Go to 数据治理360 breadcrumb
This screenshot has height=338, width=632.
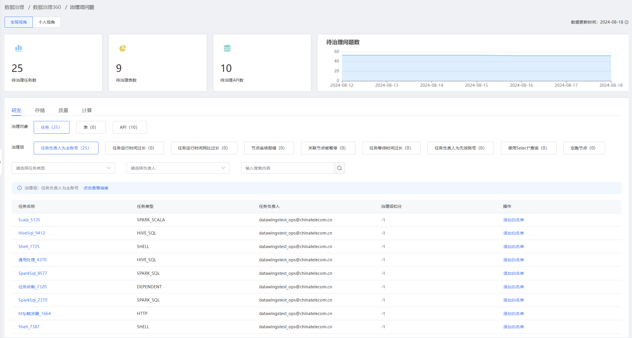click(x=47, y=7)
